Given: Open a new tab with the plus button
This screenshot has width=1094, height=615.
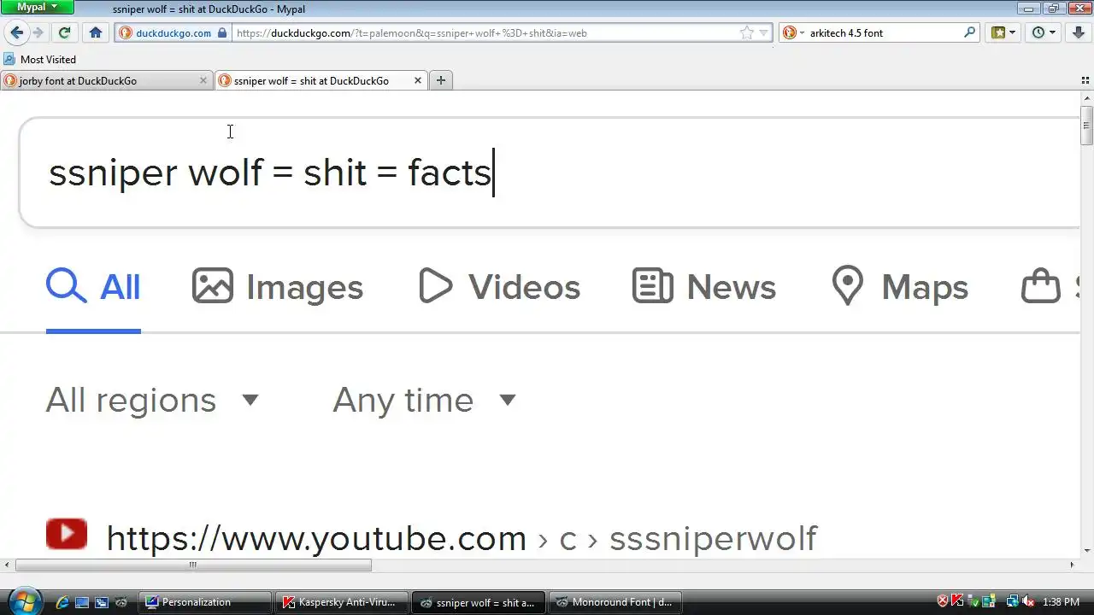Looking at the screenshot, I should (441, 80).
